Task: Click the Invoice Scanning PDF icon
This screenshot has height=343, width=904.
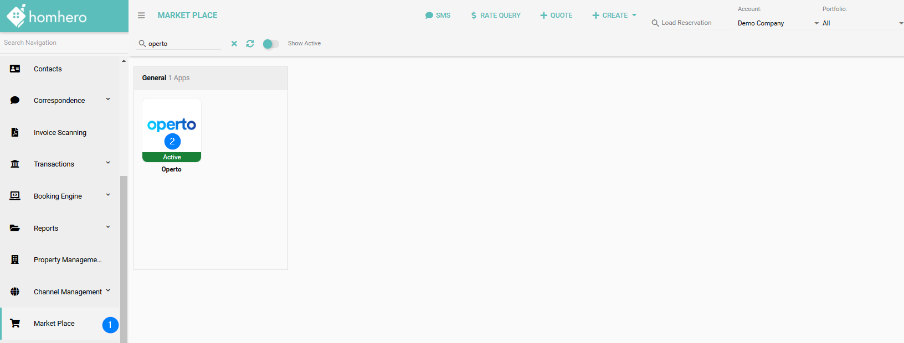Action: pos(15,133)
